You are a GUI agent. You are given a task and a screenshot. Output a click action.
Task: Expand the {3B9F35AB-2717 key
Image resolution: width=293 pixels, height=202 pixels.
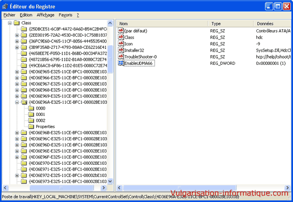17,47
